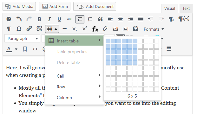
Task: Open the Cell submenu
Action: pyautogui.click(x=75, y=76)
